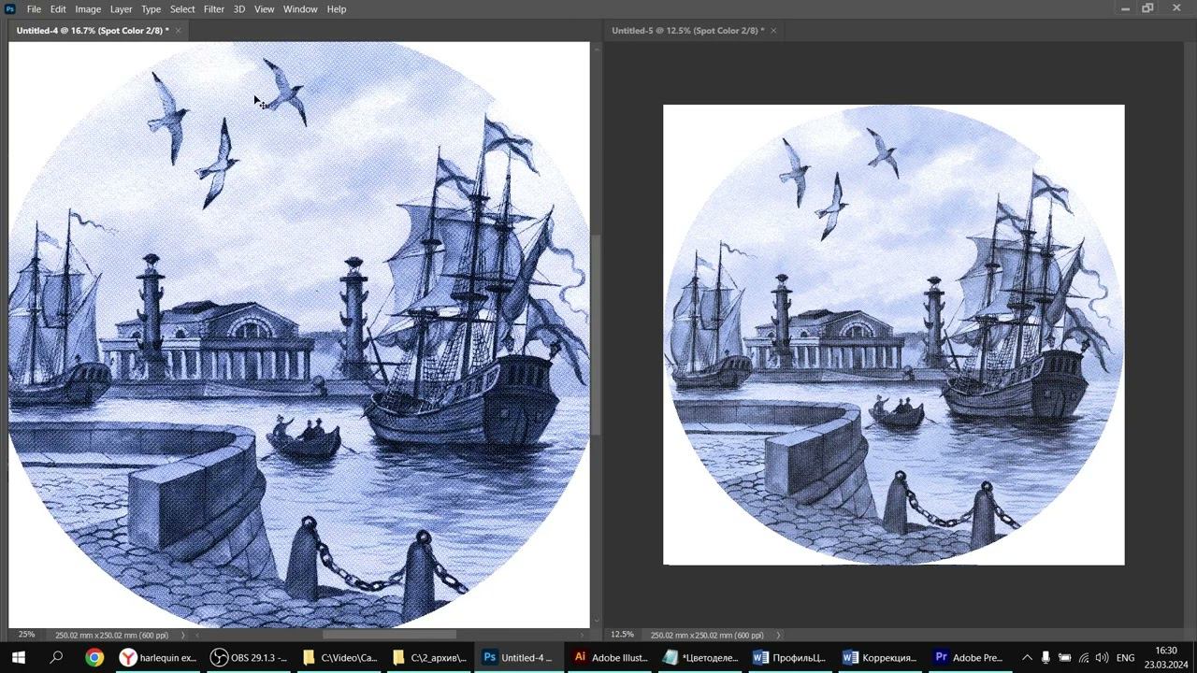Switch to OBS 29.1.3 in taskbar
The height and width of the screenshot is (673, 1197).
tap(249, 657)
